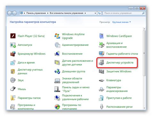Click the address bar refresh button

pos(99,13)
